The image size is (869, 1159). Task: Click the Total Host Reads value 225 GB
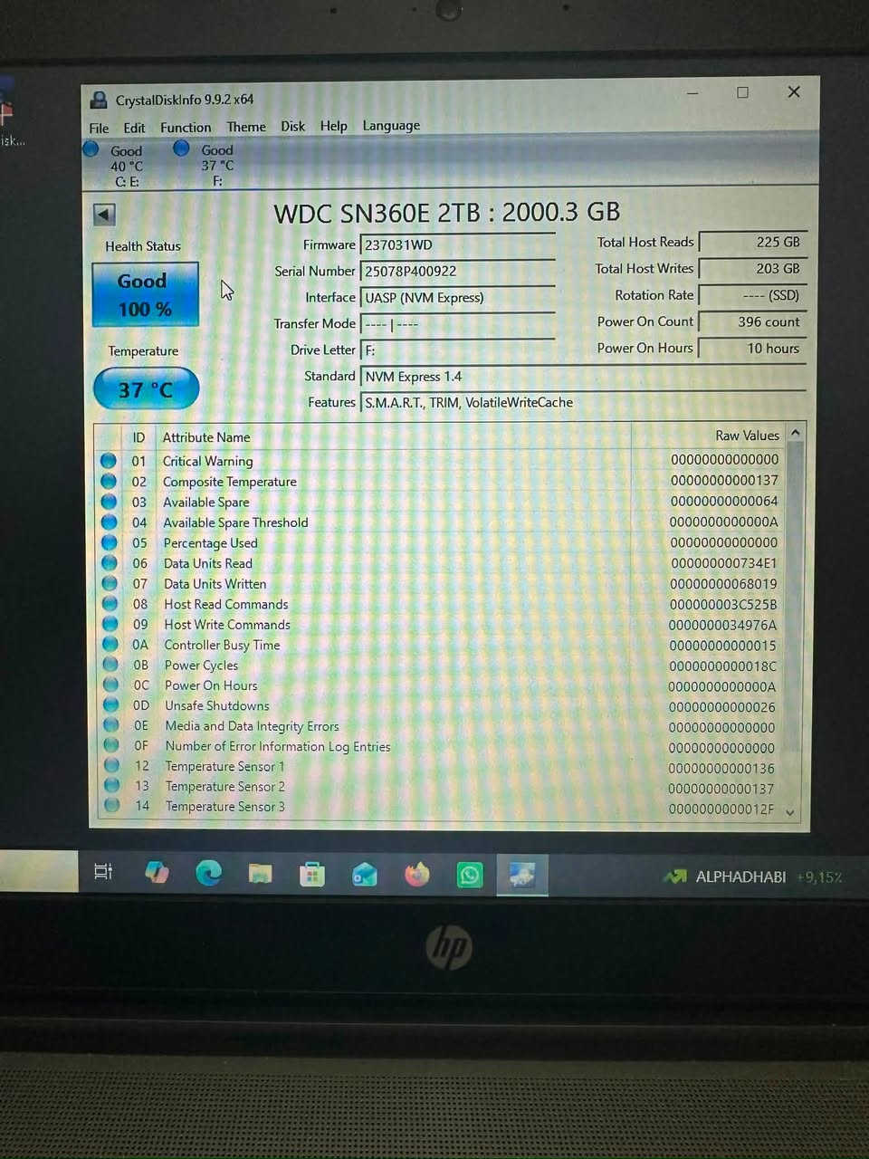pyautogui.click(x=752, y=242)
